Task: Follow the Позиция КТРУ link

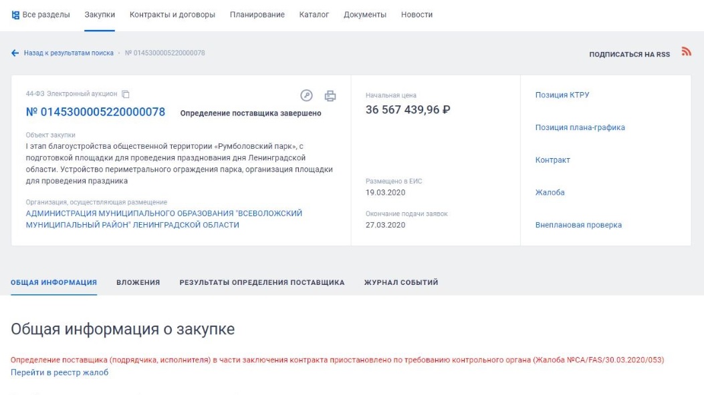Action: [562, 95]
